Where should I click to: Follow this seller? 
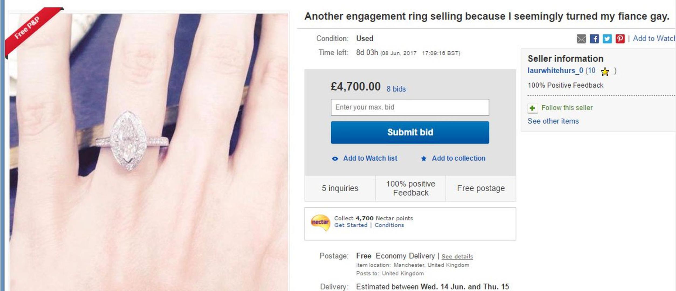(x=567, y=108)
